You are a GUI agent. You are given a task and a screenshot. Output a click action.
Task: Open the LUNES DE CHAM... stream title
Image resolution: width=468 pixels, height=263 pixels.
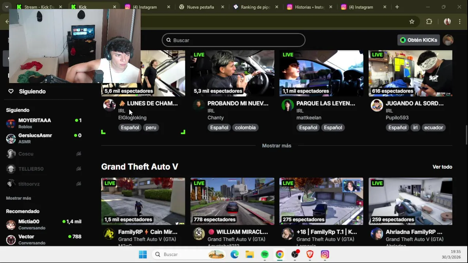148,103
